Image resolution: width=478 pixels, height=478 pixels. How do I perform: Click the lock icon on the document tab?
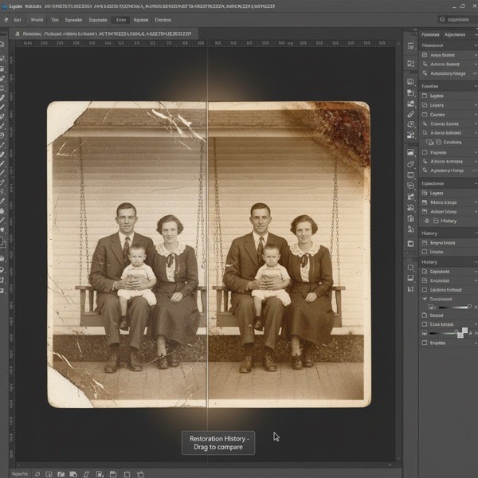click(x=18, y=33)
